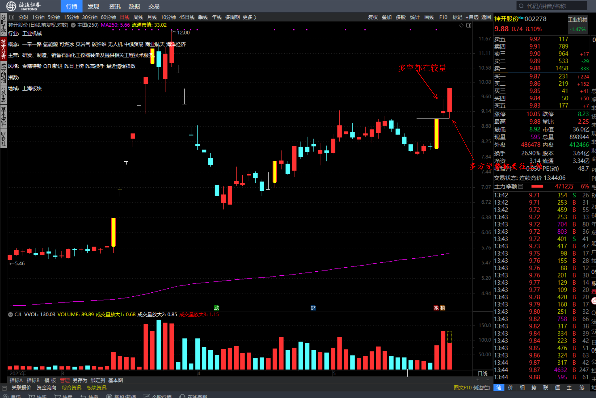This screenshot has height=398, width=596.
Task: Activate the 画线 drawing tool
Action: click(x=429, y=17)
